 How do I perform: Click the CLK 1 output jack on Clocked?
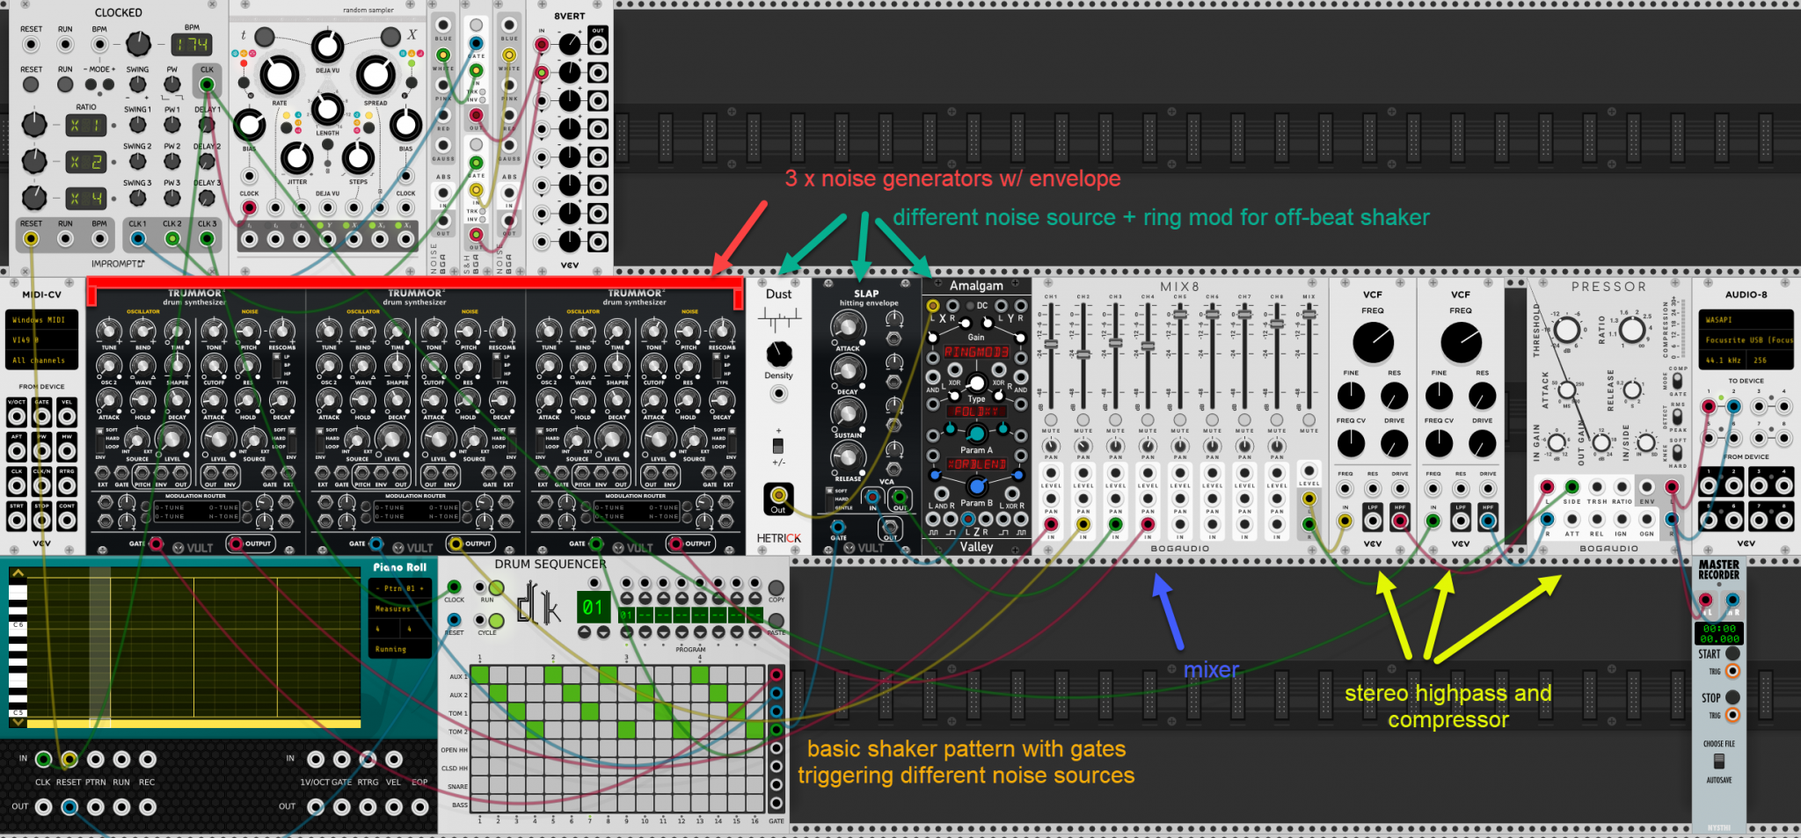click(138, 238)
